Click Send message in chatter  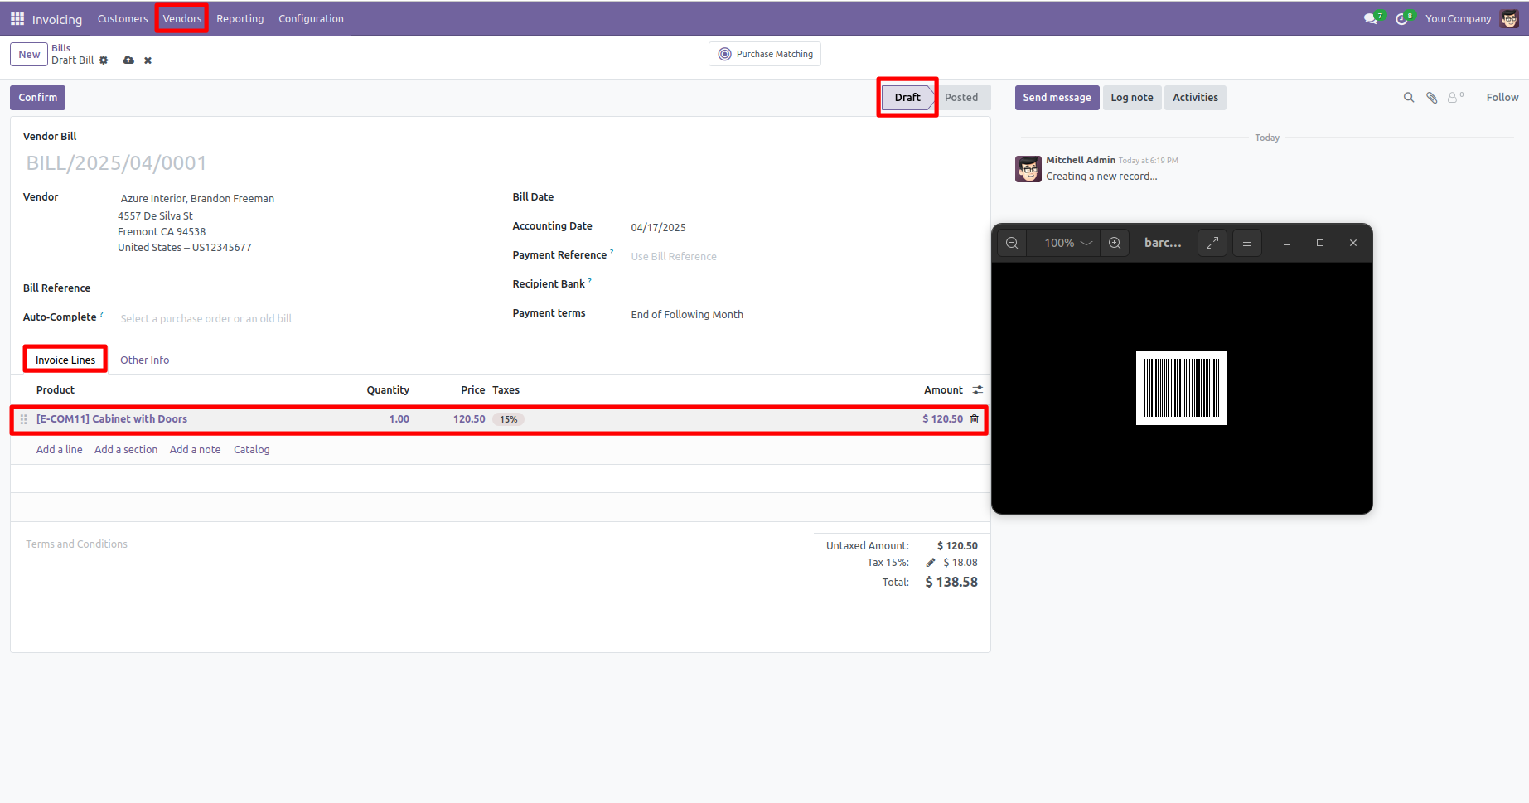1057,98
